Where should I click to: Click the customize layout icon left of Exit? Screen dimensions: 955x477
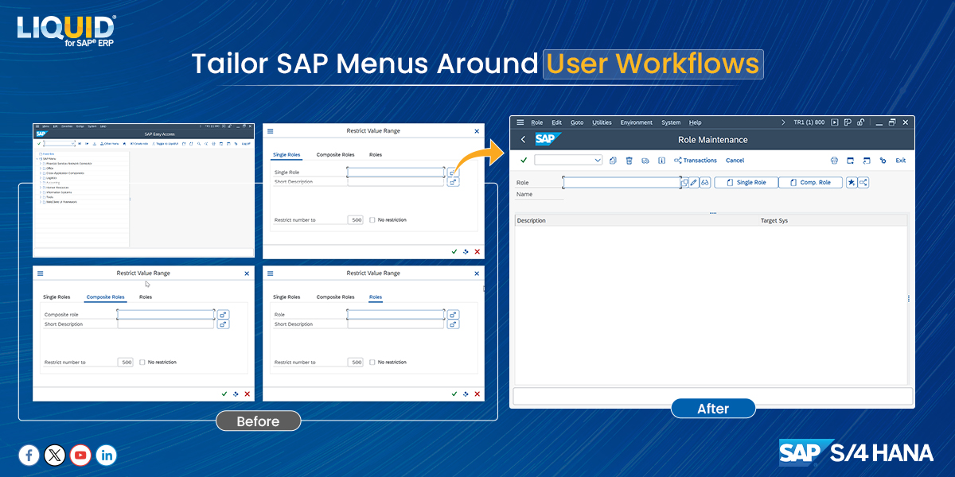[x=883, y=161]
